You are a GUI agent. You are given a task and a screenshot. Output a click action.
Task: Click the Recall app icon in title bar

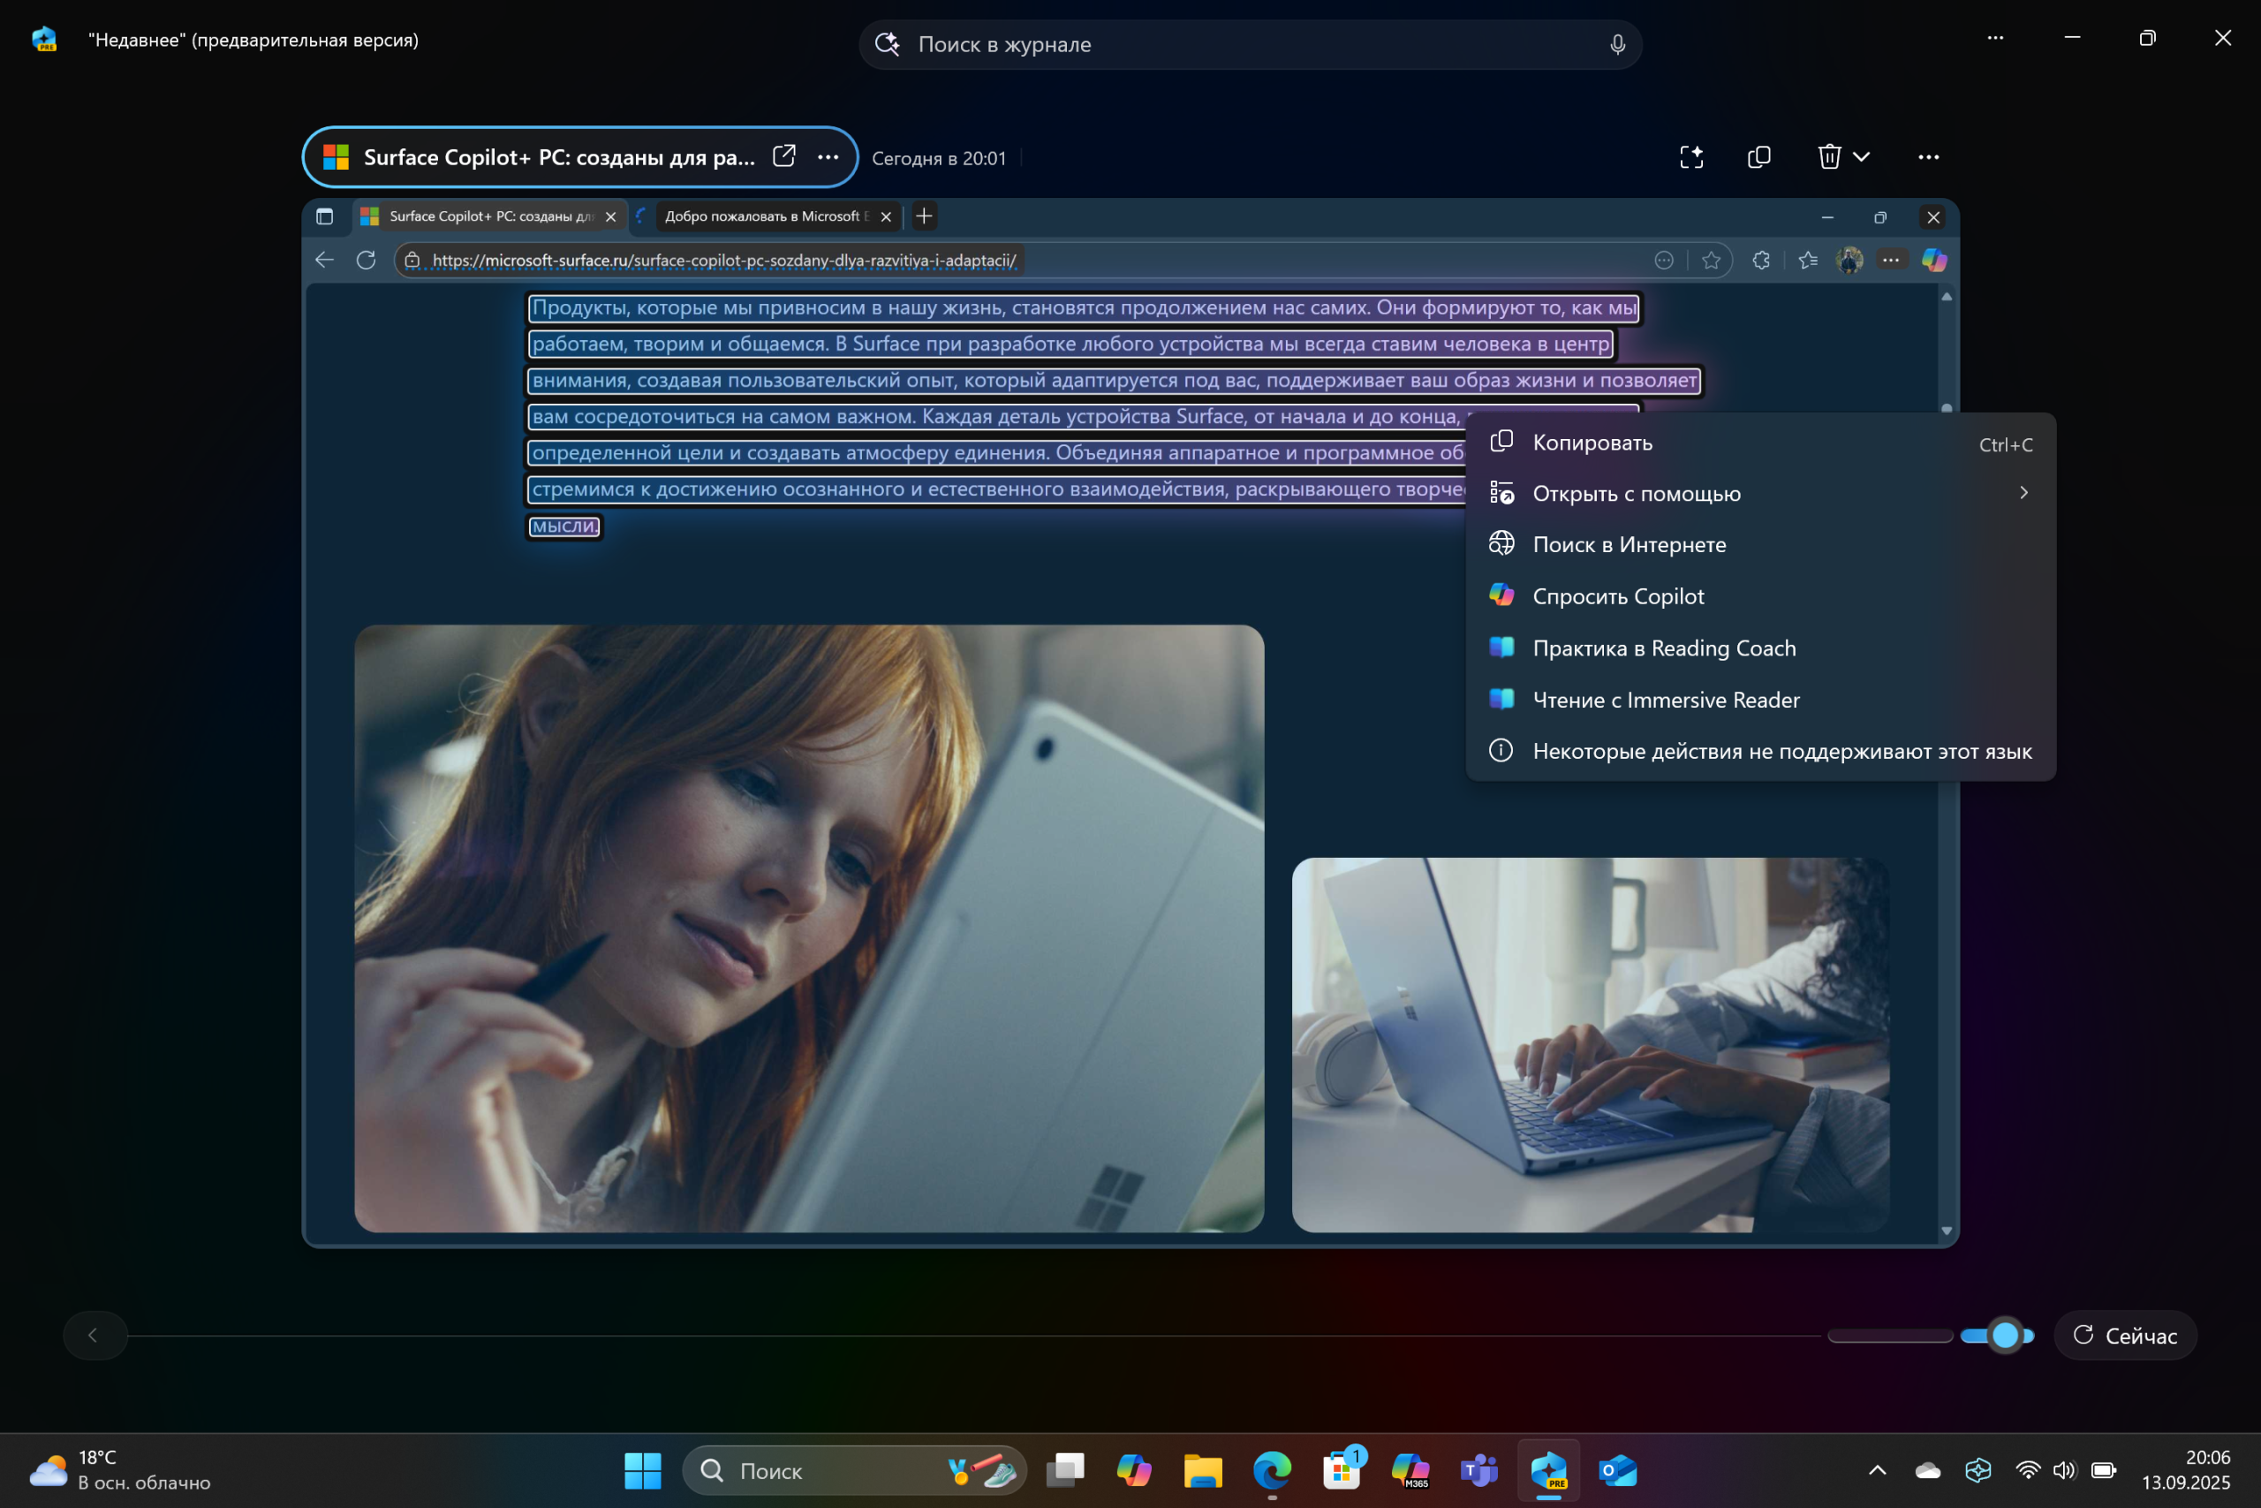click(44, 40)
